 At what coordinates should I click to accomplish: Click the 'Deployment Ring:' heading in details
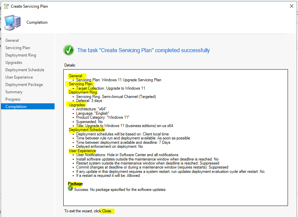click(x=83, y=92)
